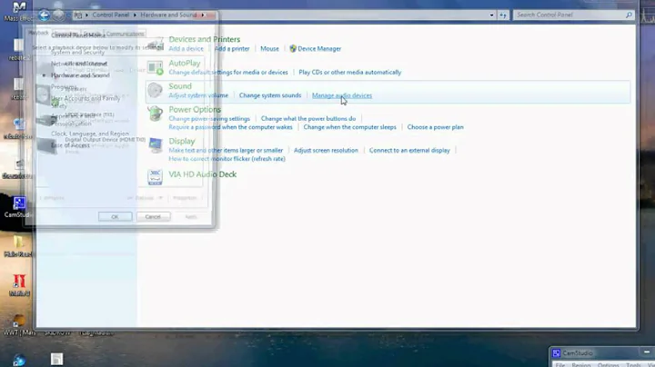Open the Display heading link
Viewport: 655px width, 367px height.
tap(182, 142)
